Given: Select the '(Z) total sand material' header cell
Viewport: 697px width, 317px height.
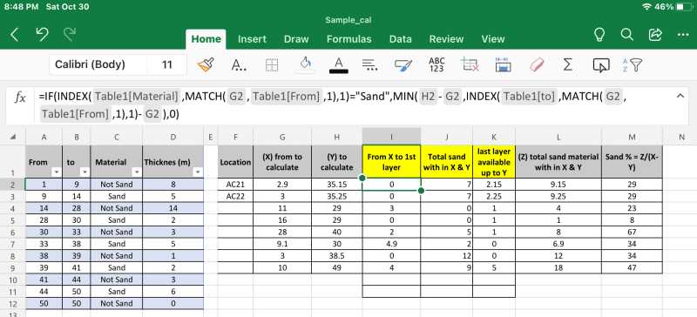Looking at the screenshot, I should tap(558, 162).
